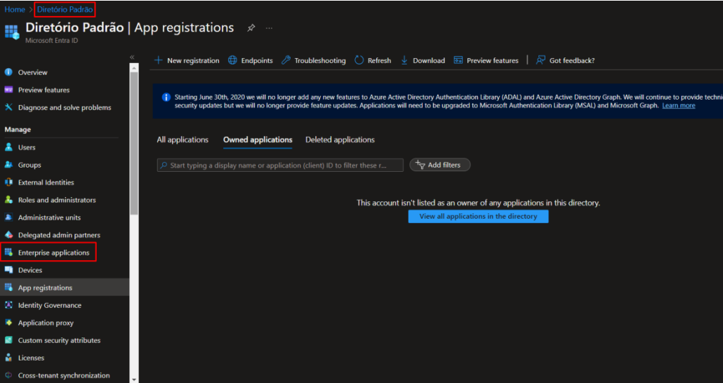Open Cross-tenant synchronization menu item
The image size is (723, 383).
pos(65,375)
